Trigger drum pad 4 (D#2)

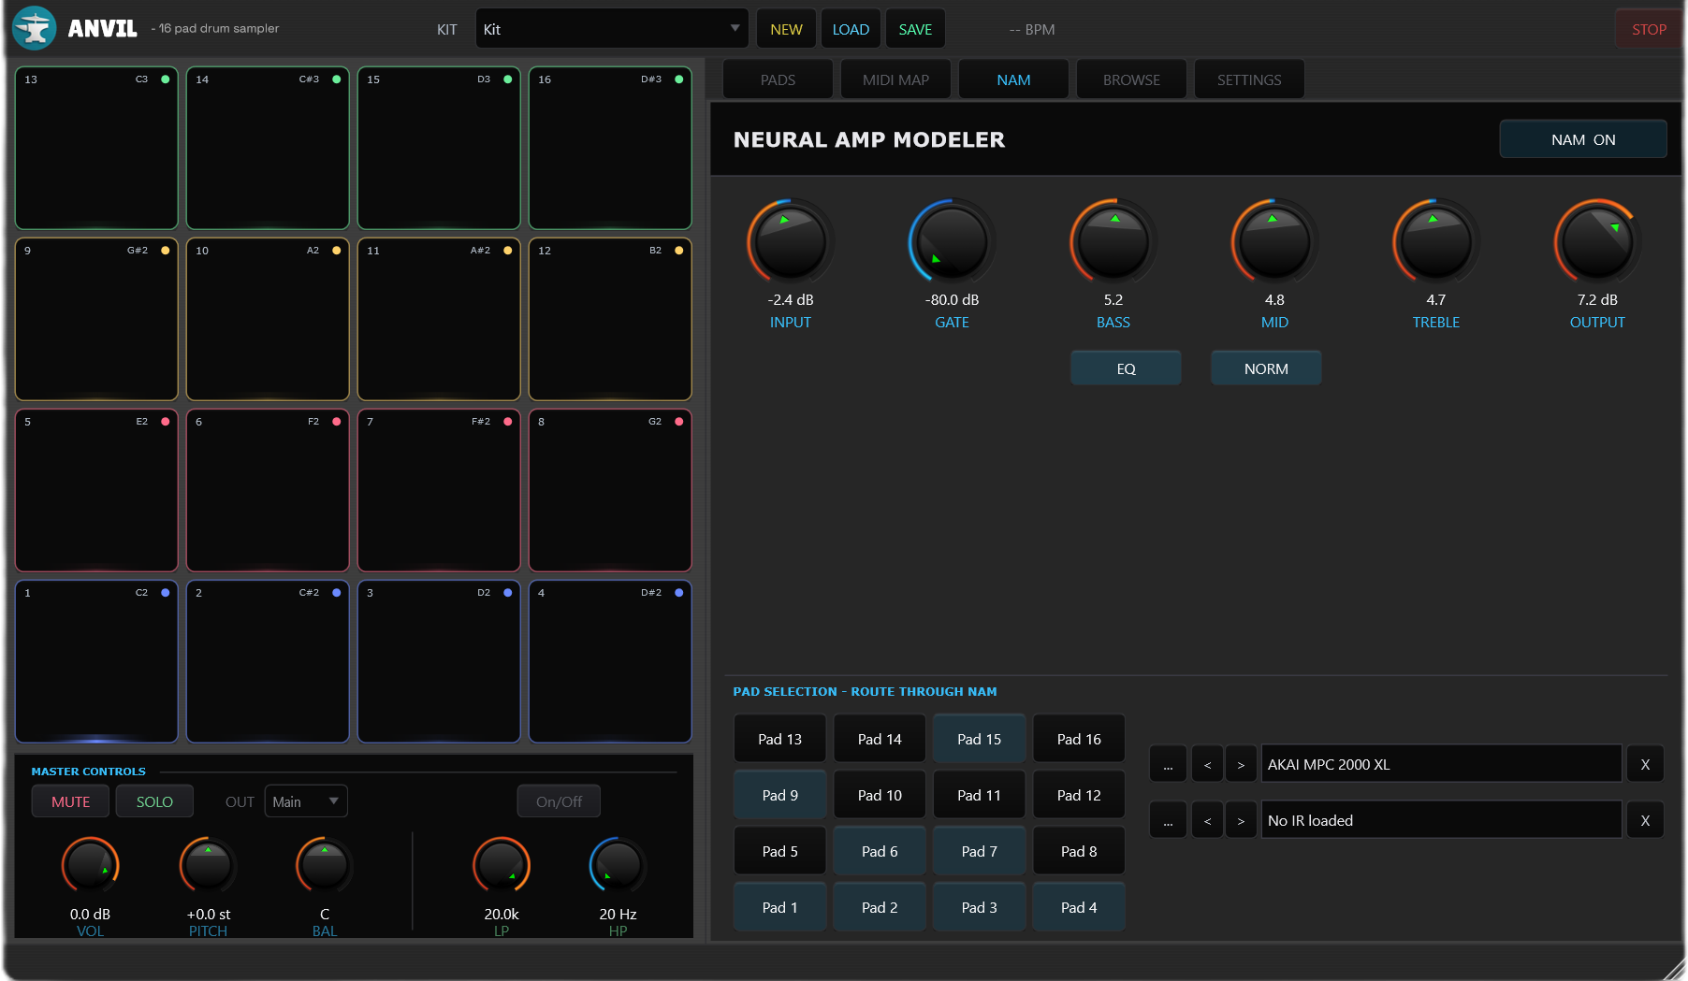[610, 661]
